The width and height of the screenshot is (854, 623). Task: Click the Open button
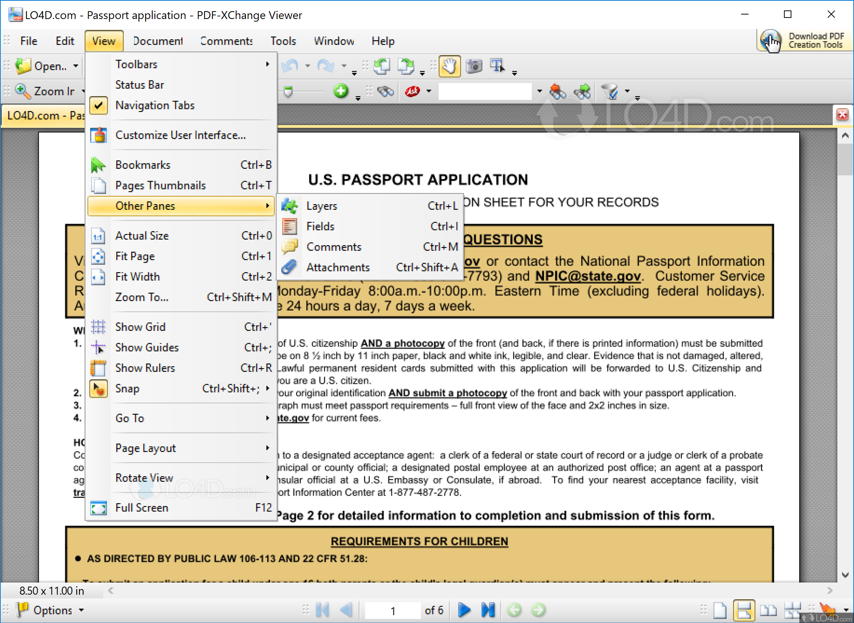[x=41, y=66]
